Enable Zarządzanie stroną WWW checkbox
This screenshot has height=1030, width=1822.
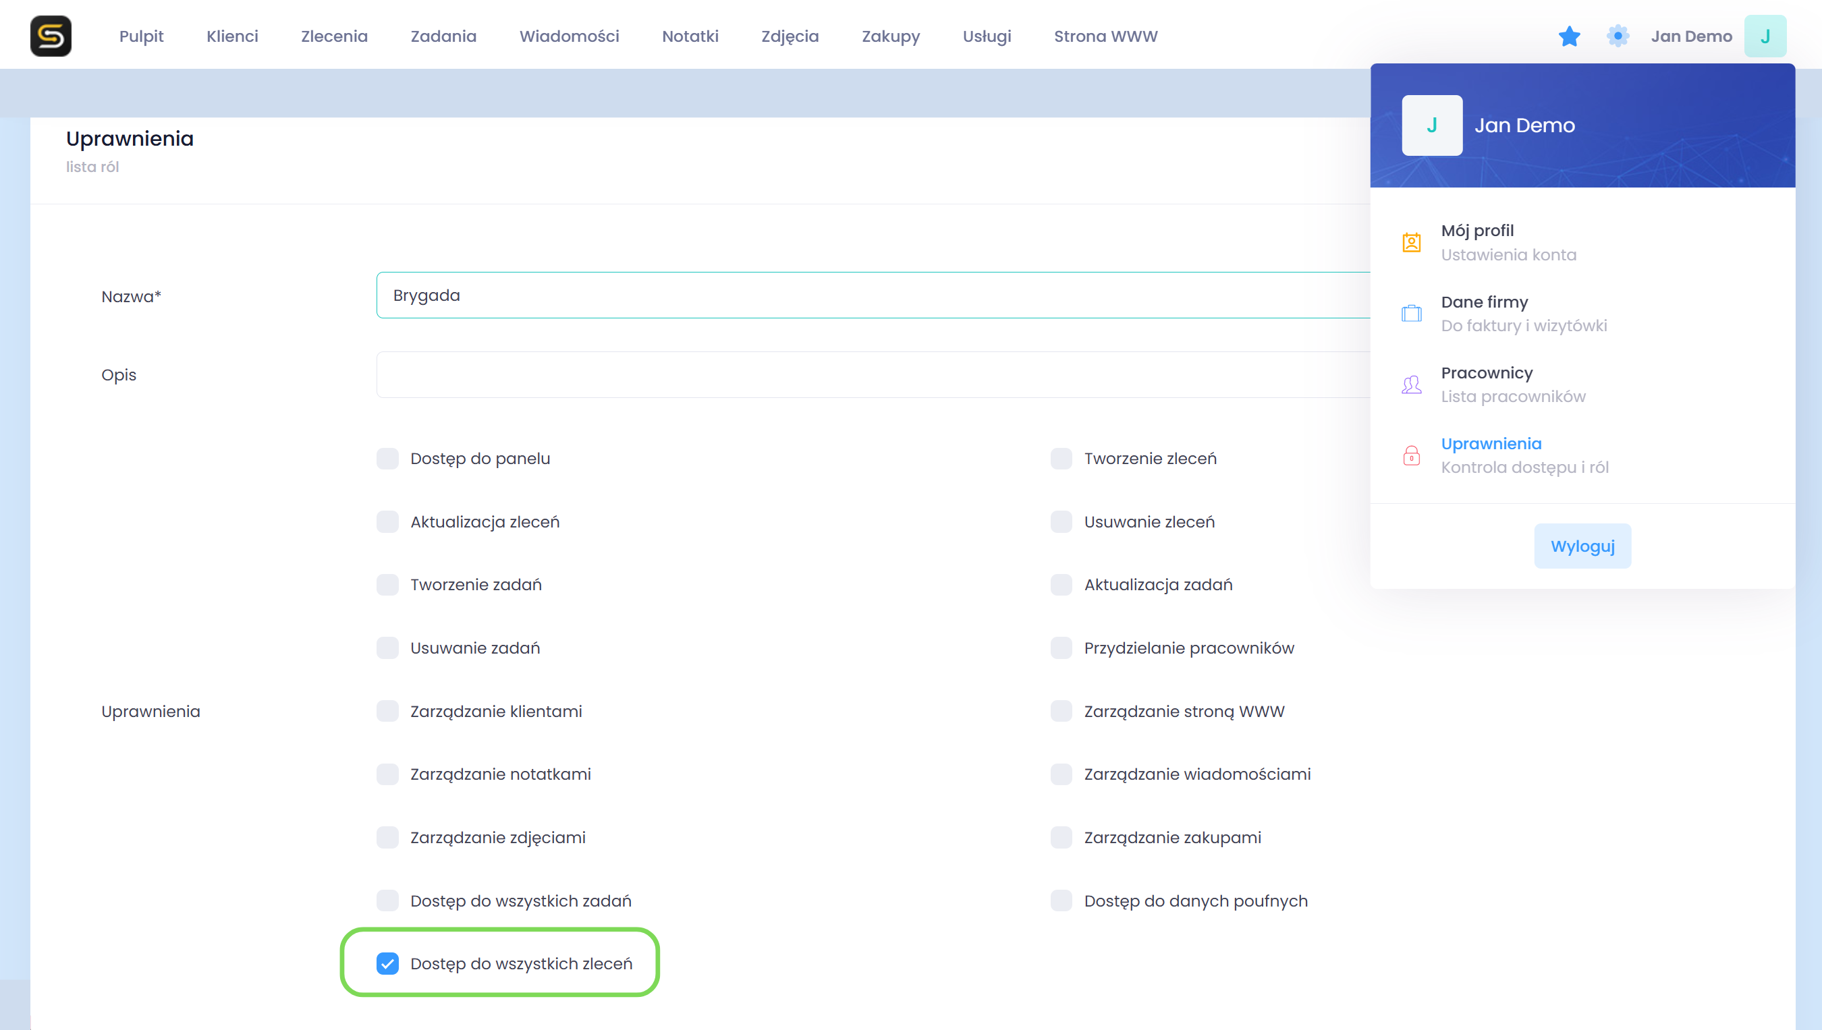click(x=1061, y=711)
